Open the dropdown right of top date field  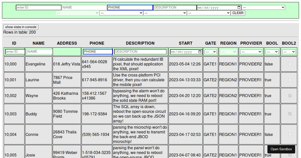click(x=263, y=8)
